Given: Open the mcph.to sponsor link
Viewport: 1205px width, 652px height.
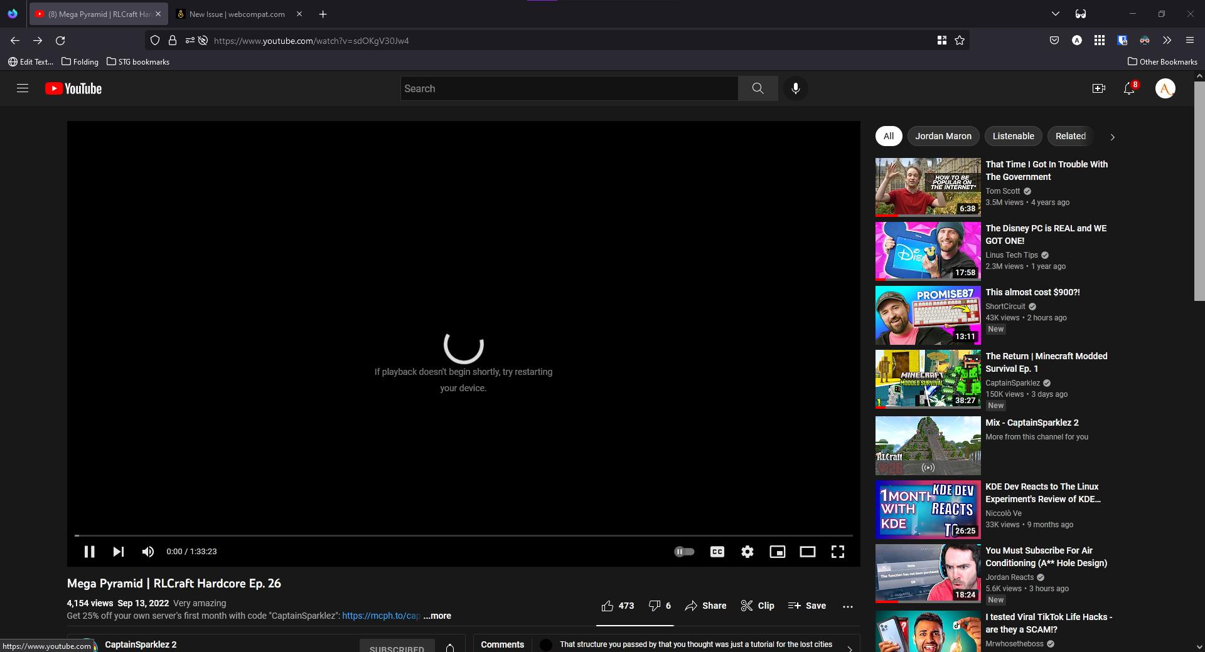Looking at the screenshot, I should pos(378,616).
